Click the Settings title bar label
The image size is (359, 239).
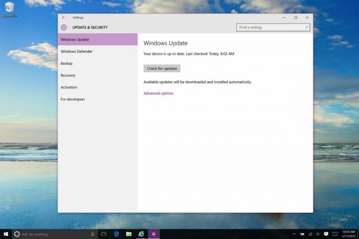tap(78, 17)
